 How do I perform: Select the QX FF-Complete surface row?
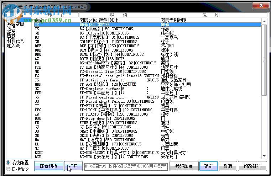pos(147,89)
